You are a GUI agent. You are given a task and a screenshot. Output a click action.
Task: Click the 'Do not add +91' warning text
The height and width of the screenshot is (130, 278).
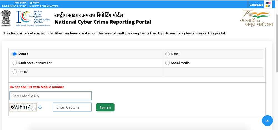click(x=37, y=87)
